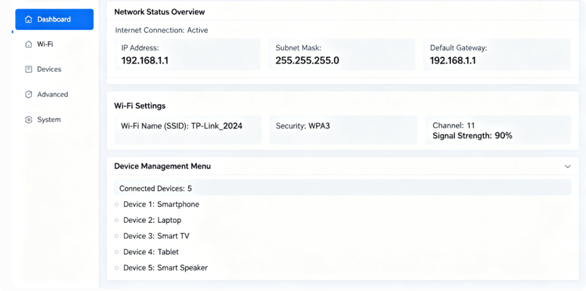Viewport: 586px width, 291px height.
Task: Select the Device 4: Tablet bullet
Action: [117, 252]
